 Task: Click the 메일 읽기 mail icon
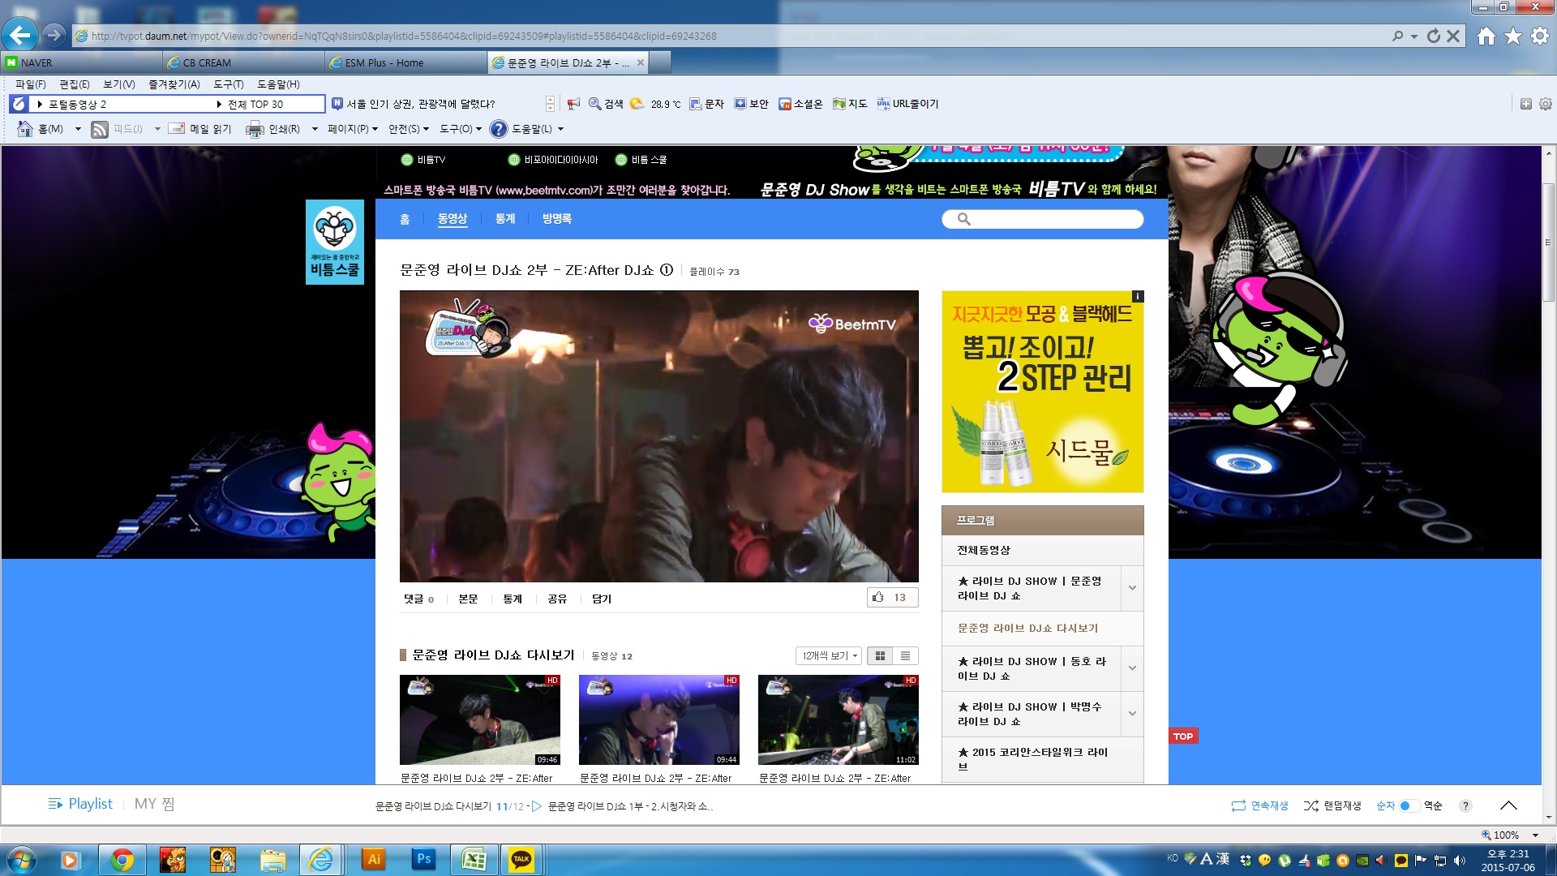(x=177, y=129)
